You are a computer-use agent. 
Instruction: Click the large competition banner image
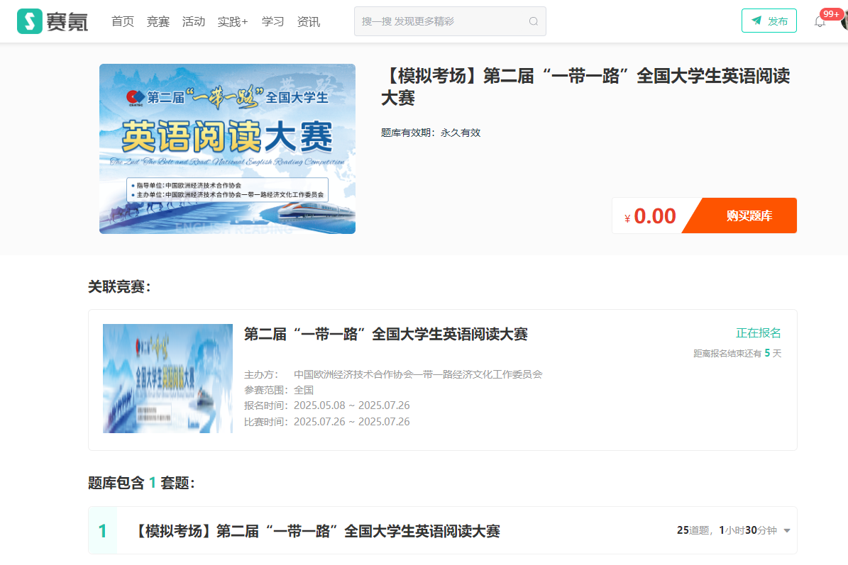[x=227, y=149]
